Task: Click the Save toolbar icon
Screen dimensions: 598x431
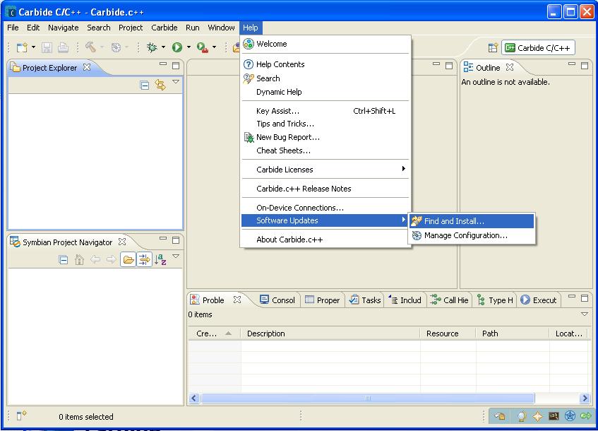Action: (x=47, y=47)
